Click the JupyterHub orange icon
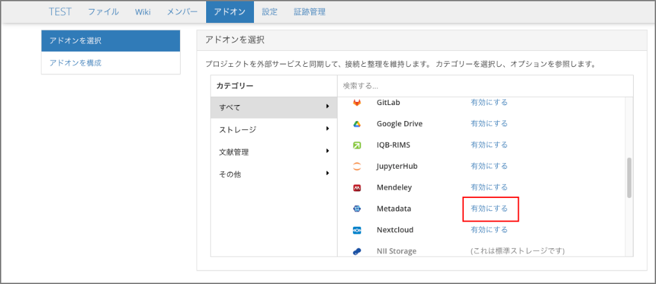This screenshot has height=284, width=656. (x=357, y=167)
